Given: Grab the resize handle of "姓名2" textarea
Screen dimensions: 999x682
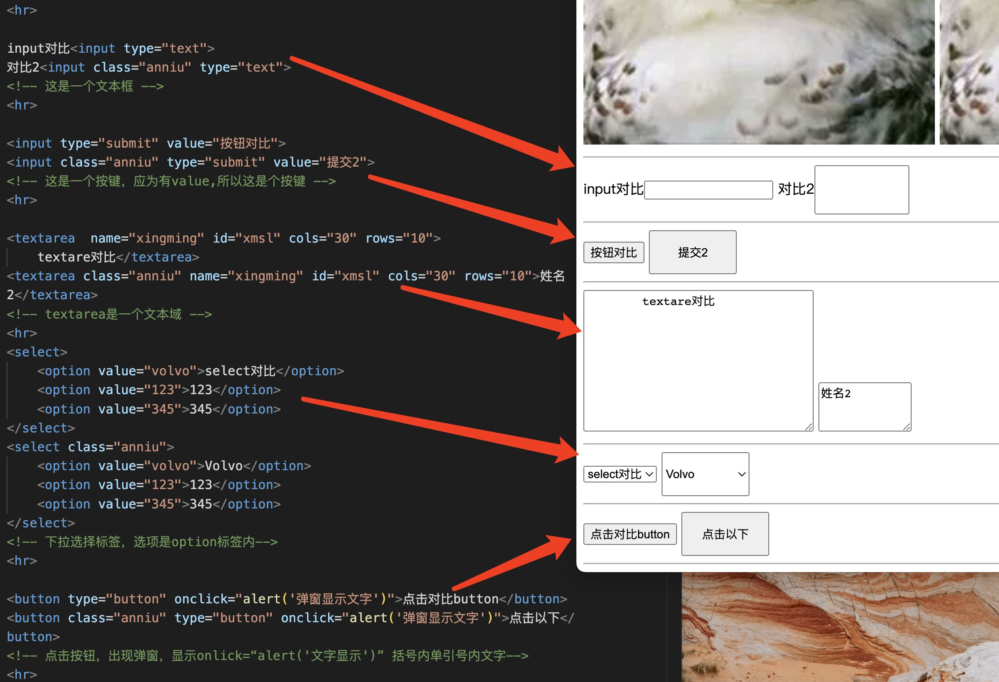Looking at the screenshot, I should click(x=906, y=427).
